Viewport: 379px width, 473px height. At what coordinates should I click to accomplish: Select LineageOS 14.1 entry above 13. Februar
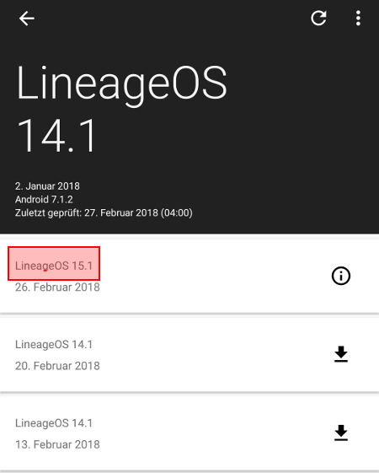pyautogui.click(x=54, y=423)
